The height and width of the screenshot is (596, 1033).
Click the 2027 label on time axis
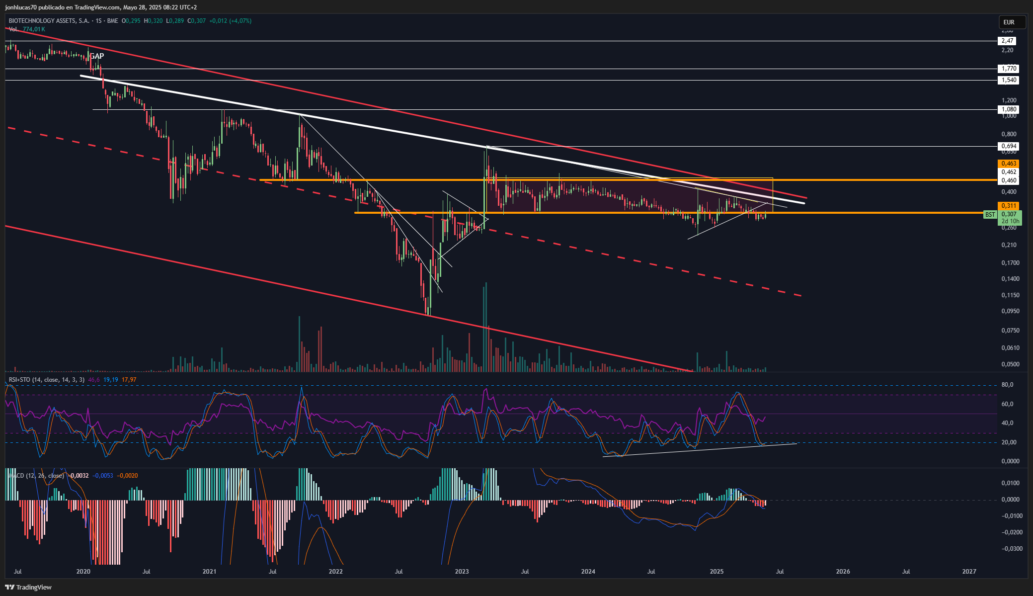969,572
